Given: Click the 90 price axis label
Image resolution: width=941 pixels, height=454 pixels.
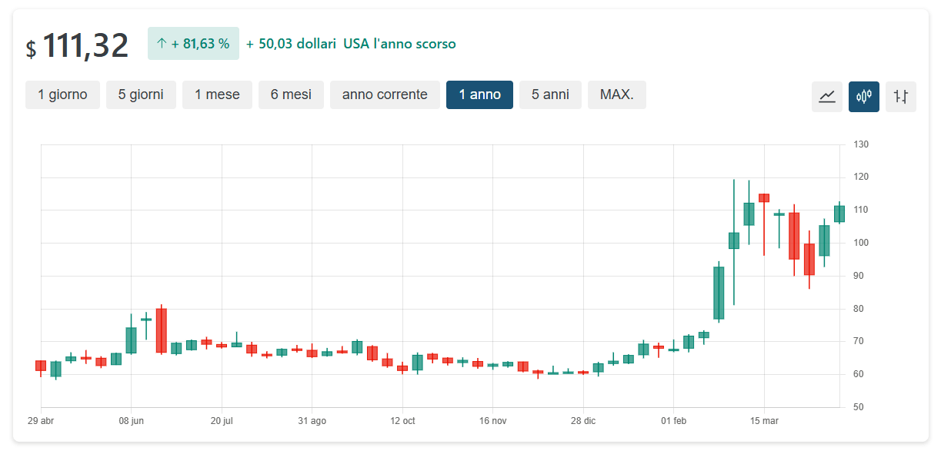Looking at the screenshot, I should click(859, 276).
